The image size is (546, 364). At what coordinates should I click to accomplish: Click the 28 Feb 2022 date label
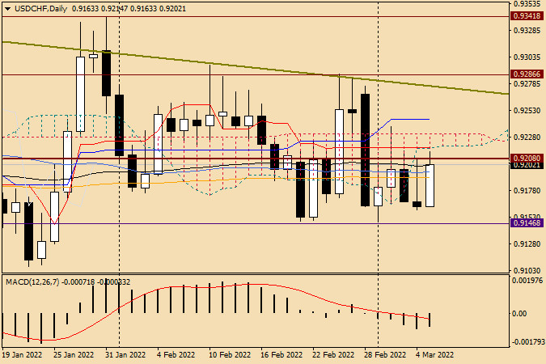tap(385, 354)
